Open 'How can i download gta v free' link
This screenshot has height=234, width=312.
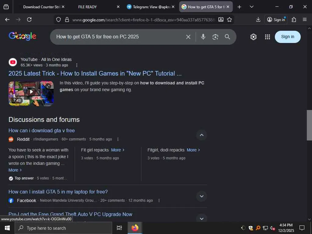click(x=41, y=130)
